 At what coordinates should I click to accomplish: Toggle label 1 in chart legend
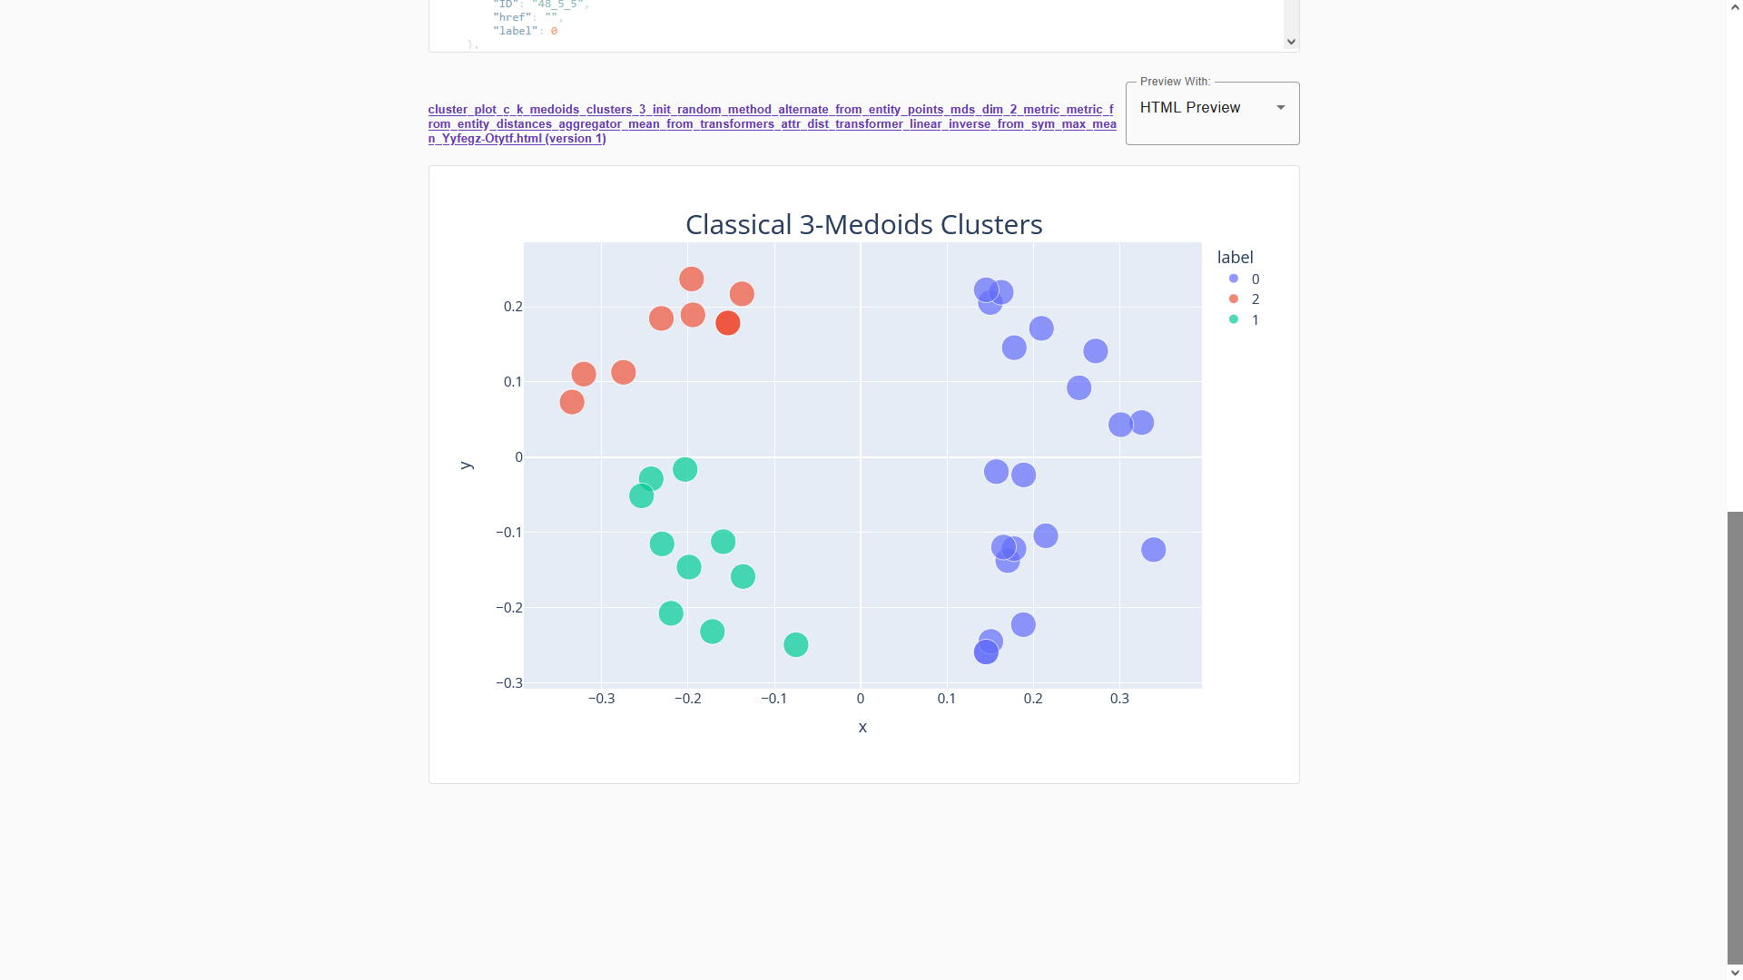pos(1244,319)
